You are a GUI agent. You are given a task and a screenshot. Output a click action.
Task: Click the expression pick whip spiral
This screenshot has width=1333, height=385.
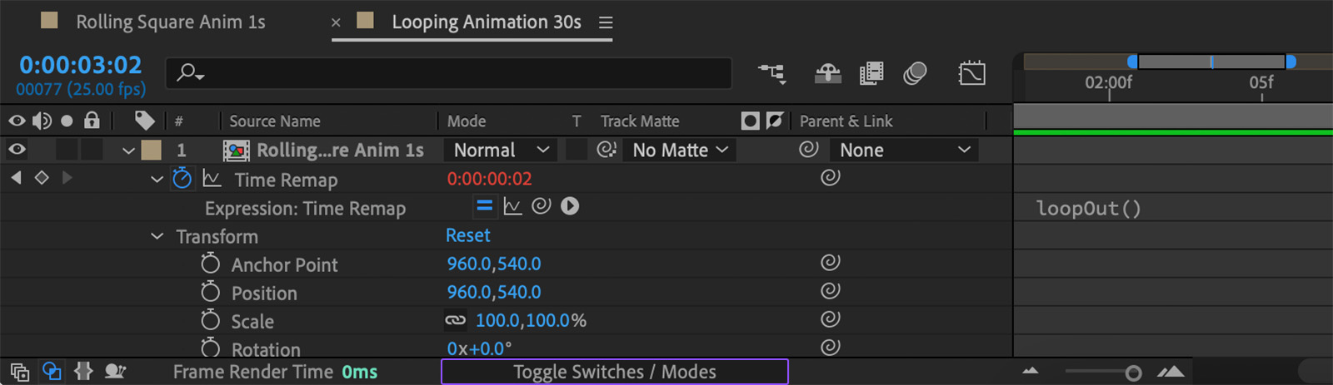(542, 205)
